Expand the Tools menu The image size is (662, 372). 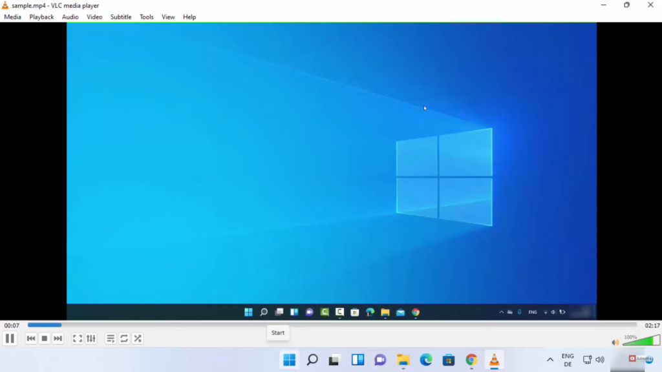click(147, 17)
